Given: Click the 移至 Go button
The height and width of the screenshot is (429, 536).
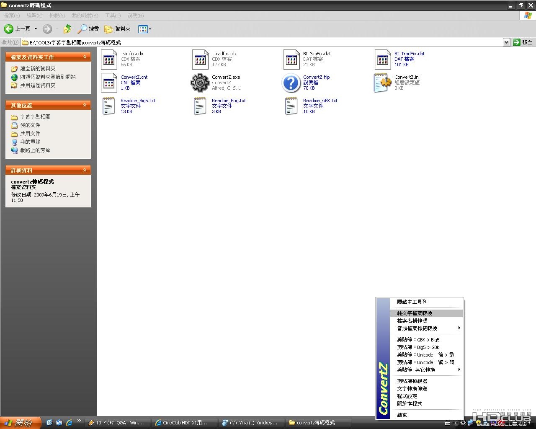Looking at the screenshot, I should (523, 42).
